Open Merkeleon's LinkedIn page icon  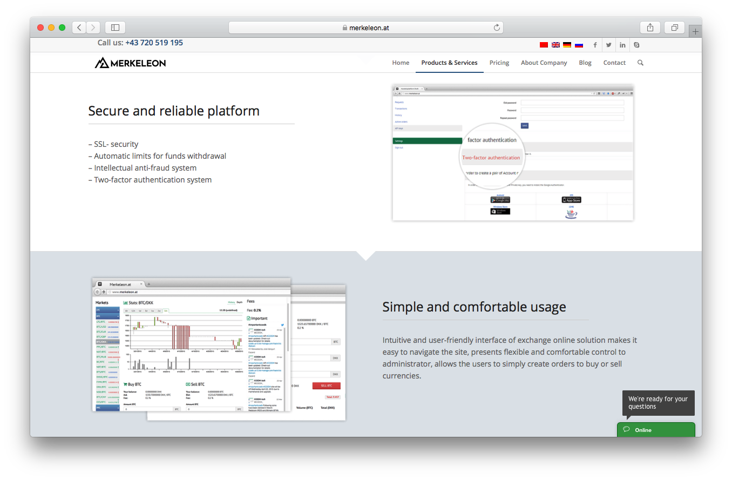[622, 45]
